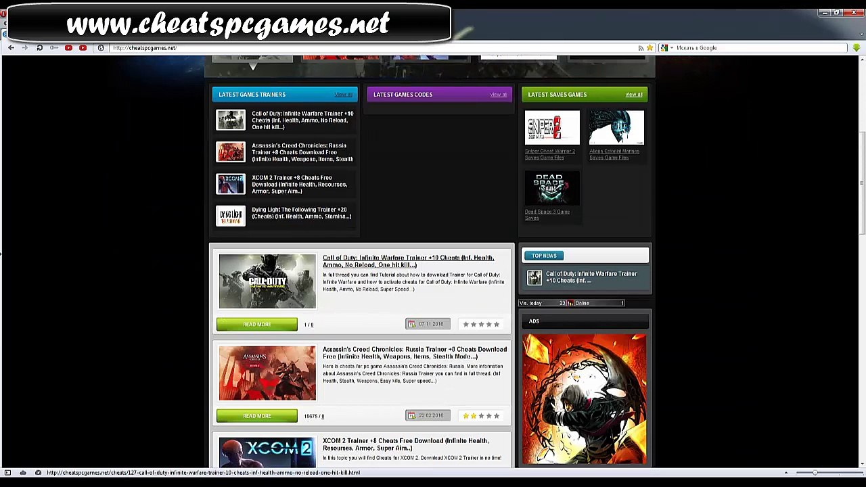Open XCOM 2 Trainer +8 Cheats article title
This screenshot has height=487, width=866.
[405, 444]
